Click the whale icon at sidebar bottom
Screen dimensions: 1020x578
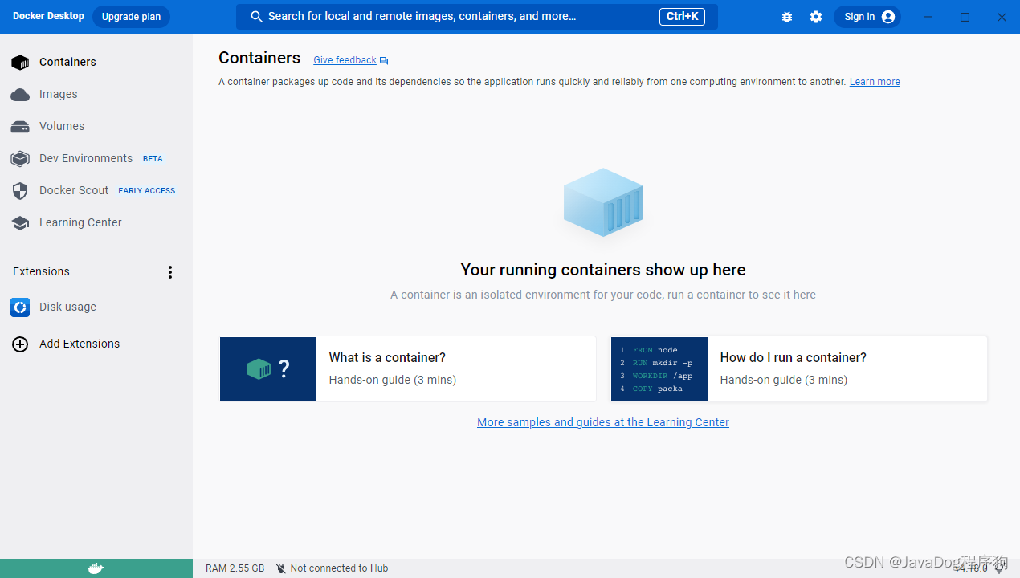pyautogui.click(x=96, y=568)
